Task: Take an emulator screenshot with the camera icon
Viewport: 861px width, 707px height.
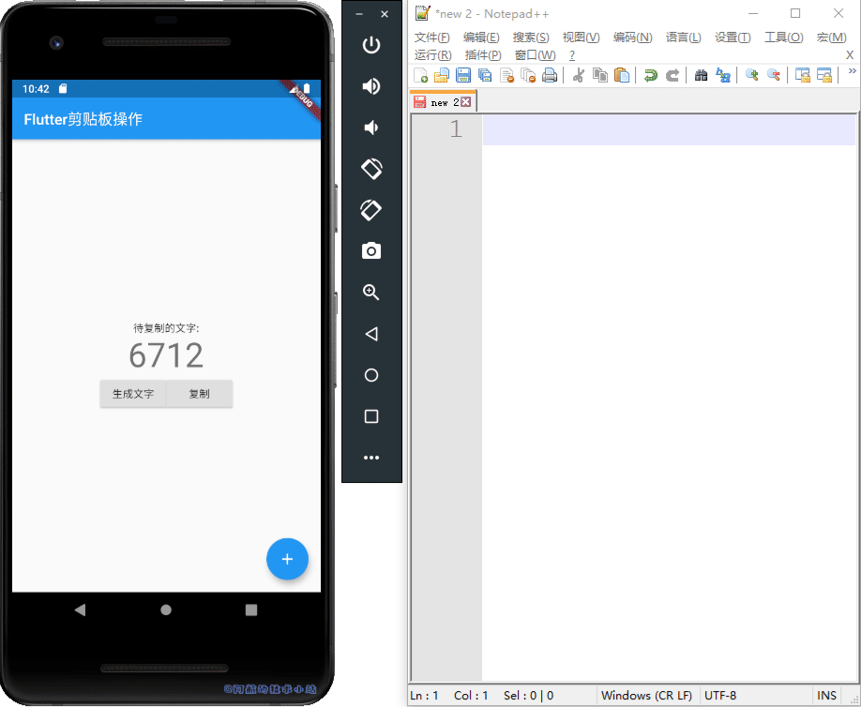Action: pos(371,250)
